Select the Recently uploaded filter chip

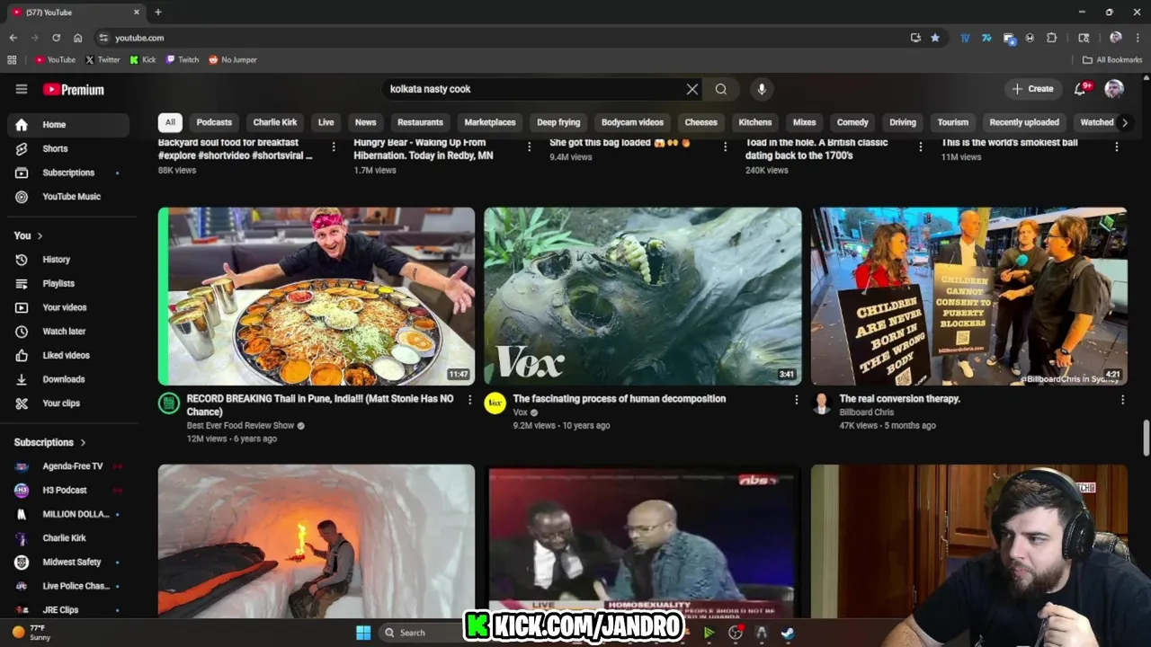point(1024,122)
